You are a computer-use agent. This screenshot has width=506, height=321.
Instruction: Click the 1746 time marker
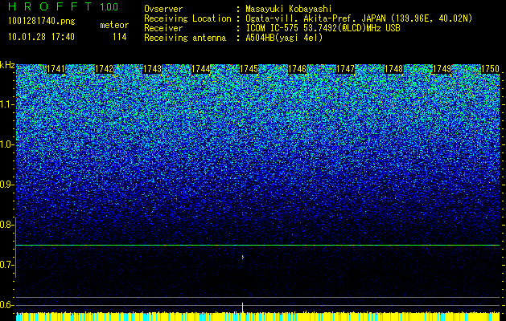tap(297, 69)
